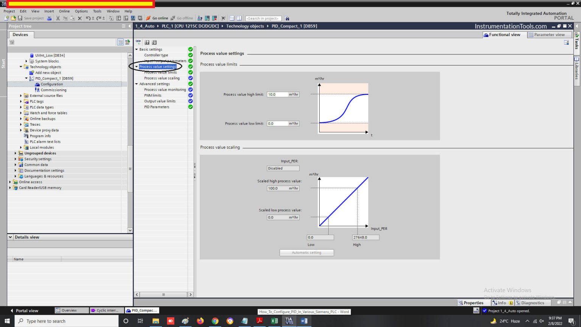Collapse the Project tree panel arrow
The width and height of the screenshot is (581, 327).
[x=129, y=26]
